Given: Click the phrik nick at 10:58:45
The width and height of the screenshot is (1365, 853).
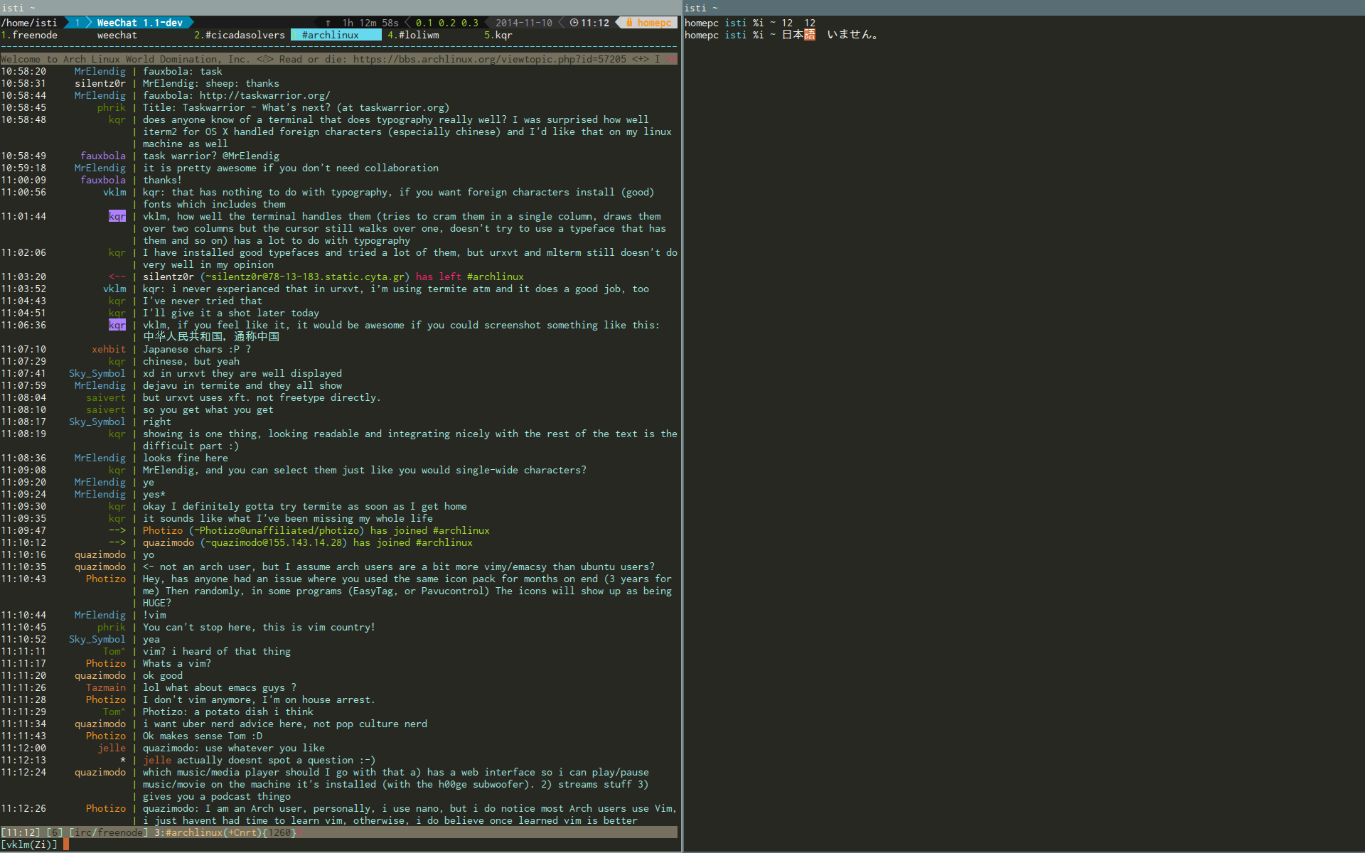Looking at the screenshot, I should coord(112,107).
